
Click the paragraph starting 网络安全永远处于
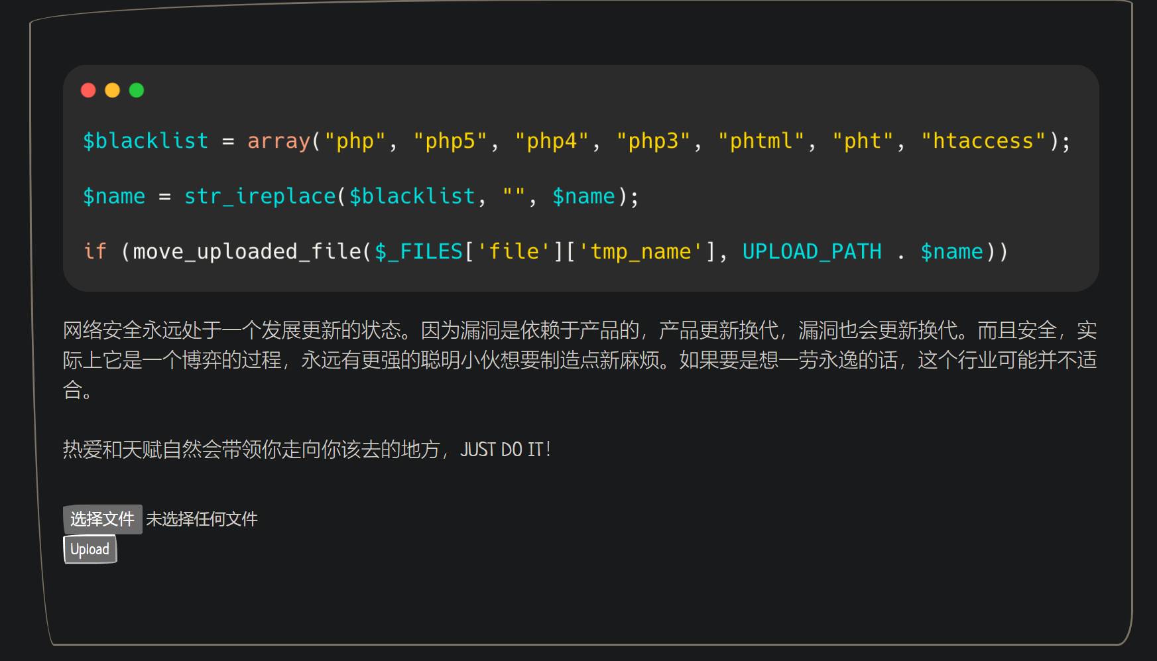point(579,360)
